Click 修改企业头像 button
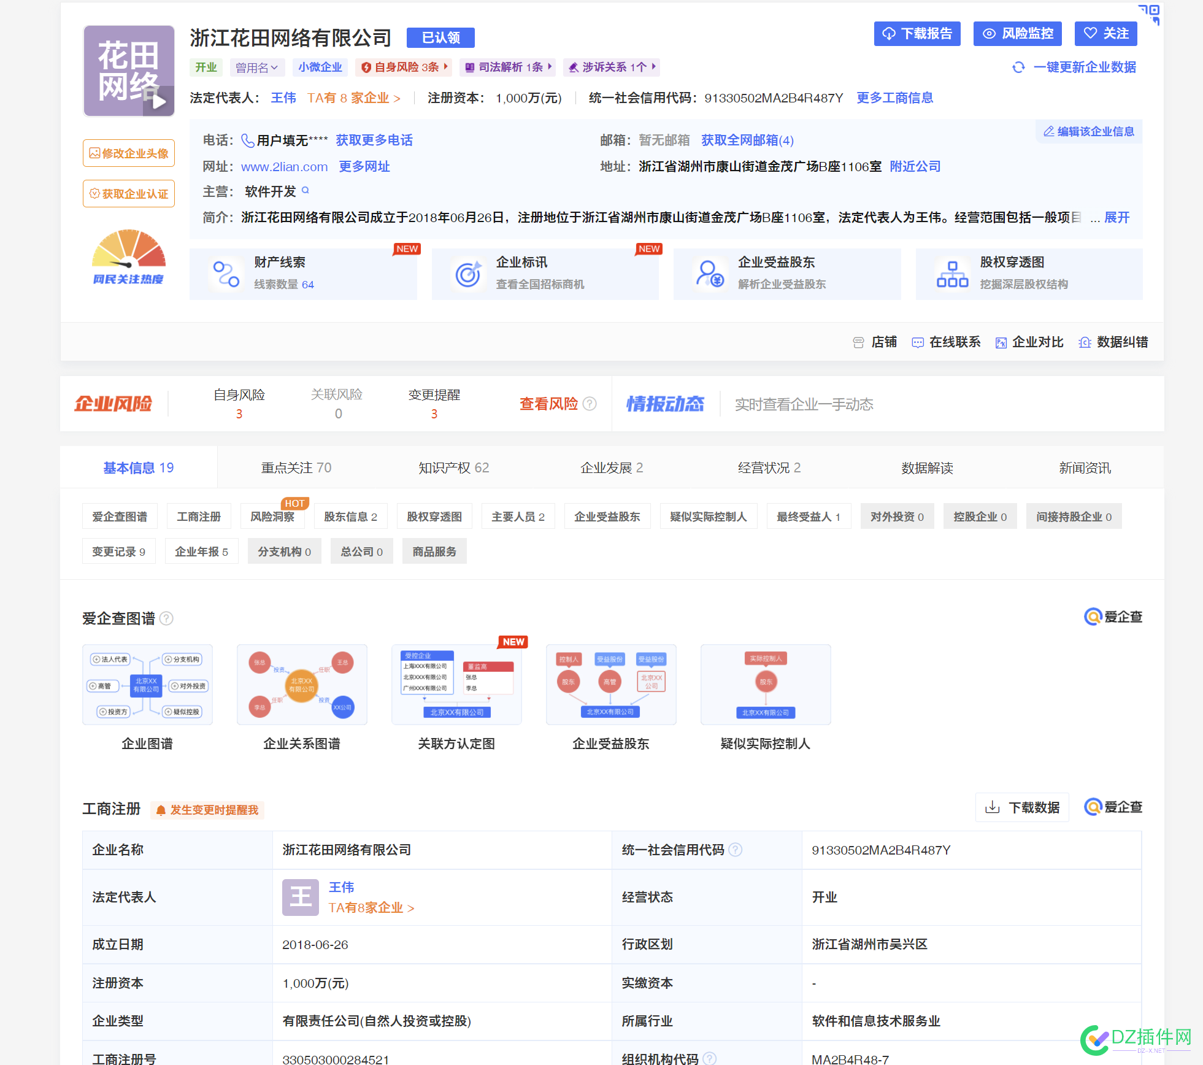Screen dimensions: 1203x1065 point(129,153)
